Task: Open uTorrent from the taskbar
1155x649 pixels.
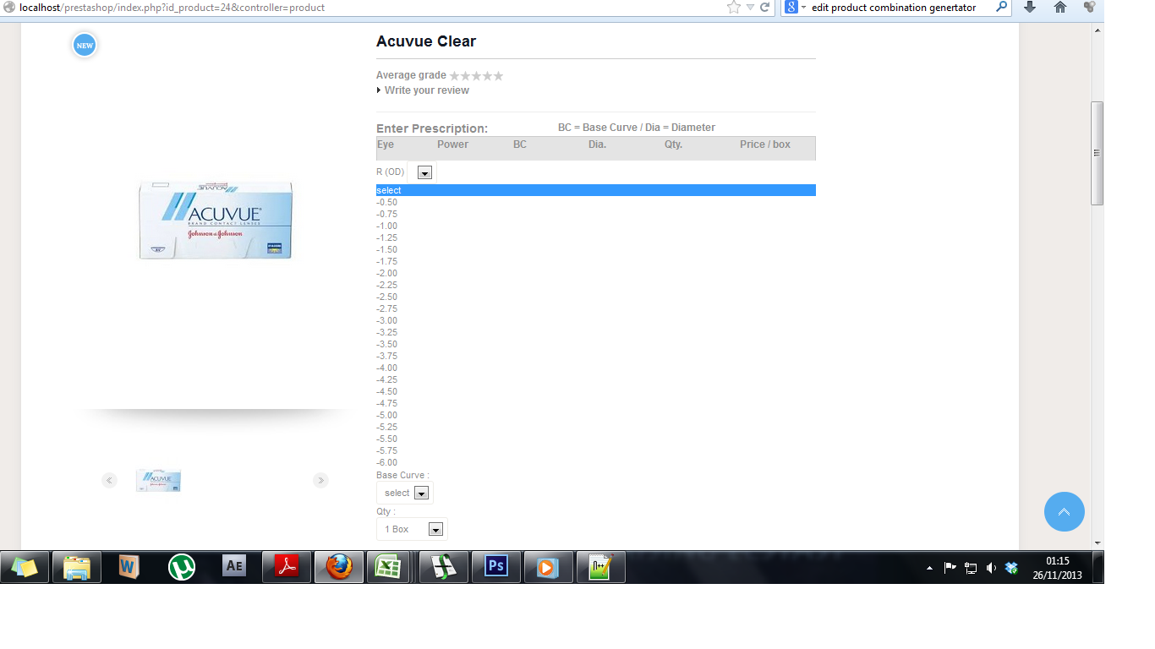Action: pos(182,567)
